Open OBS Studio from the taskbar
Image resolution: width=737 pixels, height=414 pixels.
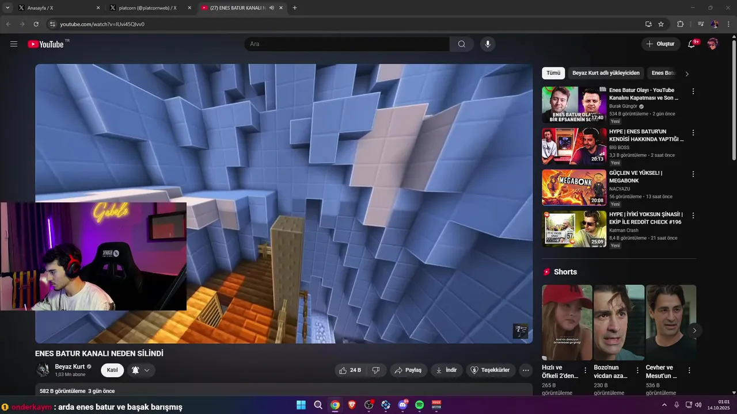(369, 405)
